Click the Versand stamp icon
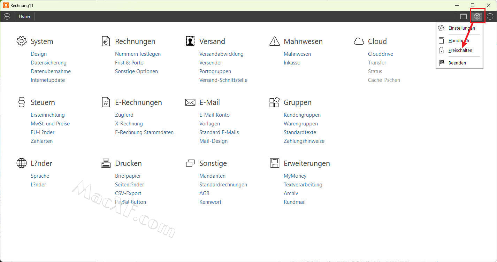This screenshot has height=262, width=497. coord(190,41)
